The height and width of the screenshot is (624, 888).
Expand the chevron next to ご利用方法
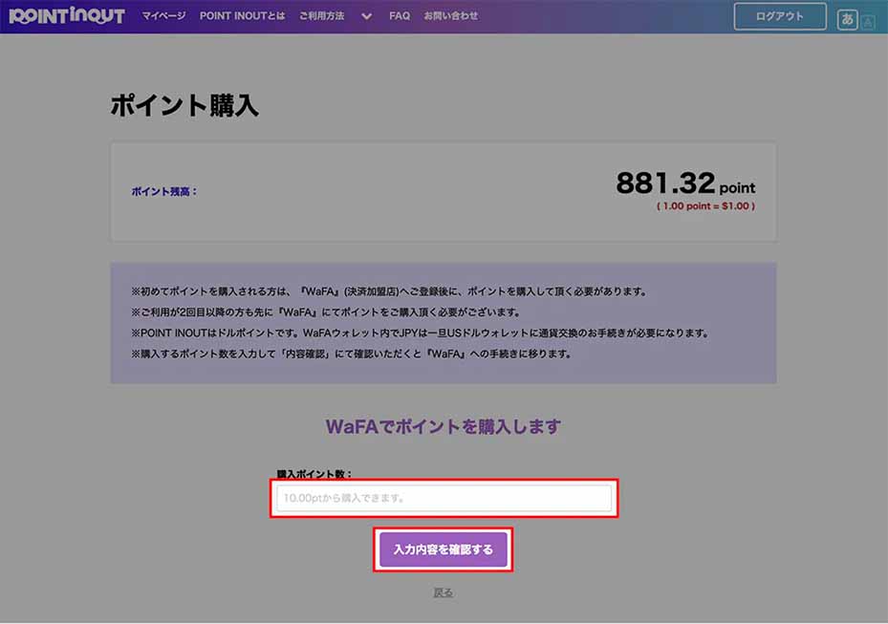pyautogui.click(x=367, y=16)
